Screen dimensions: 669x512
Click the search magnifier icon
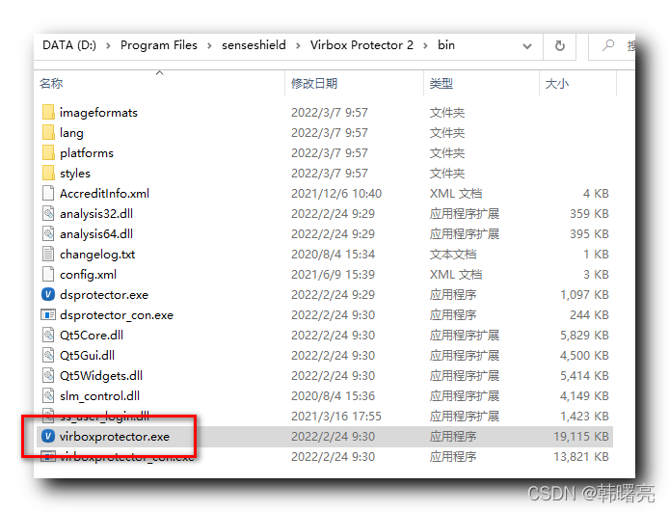point(608,45)
